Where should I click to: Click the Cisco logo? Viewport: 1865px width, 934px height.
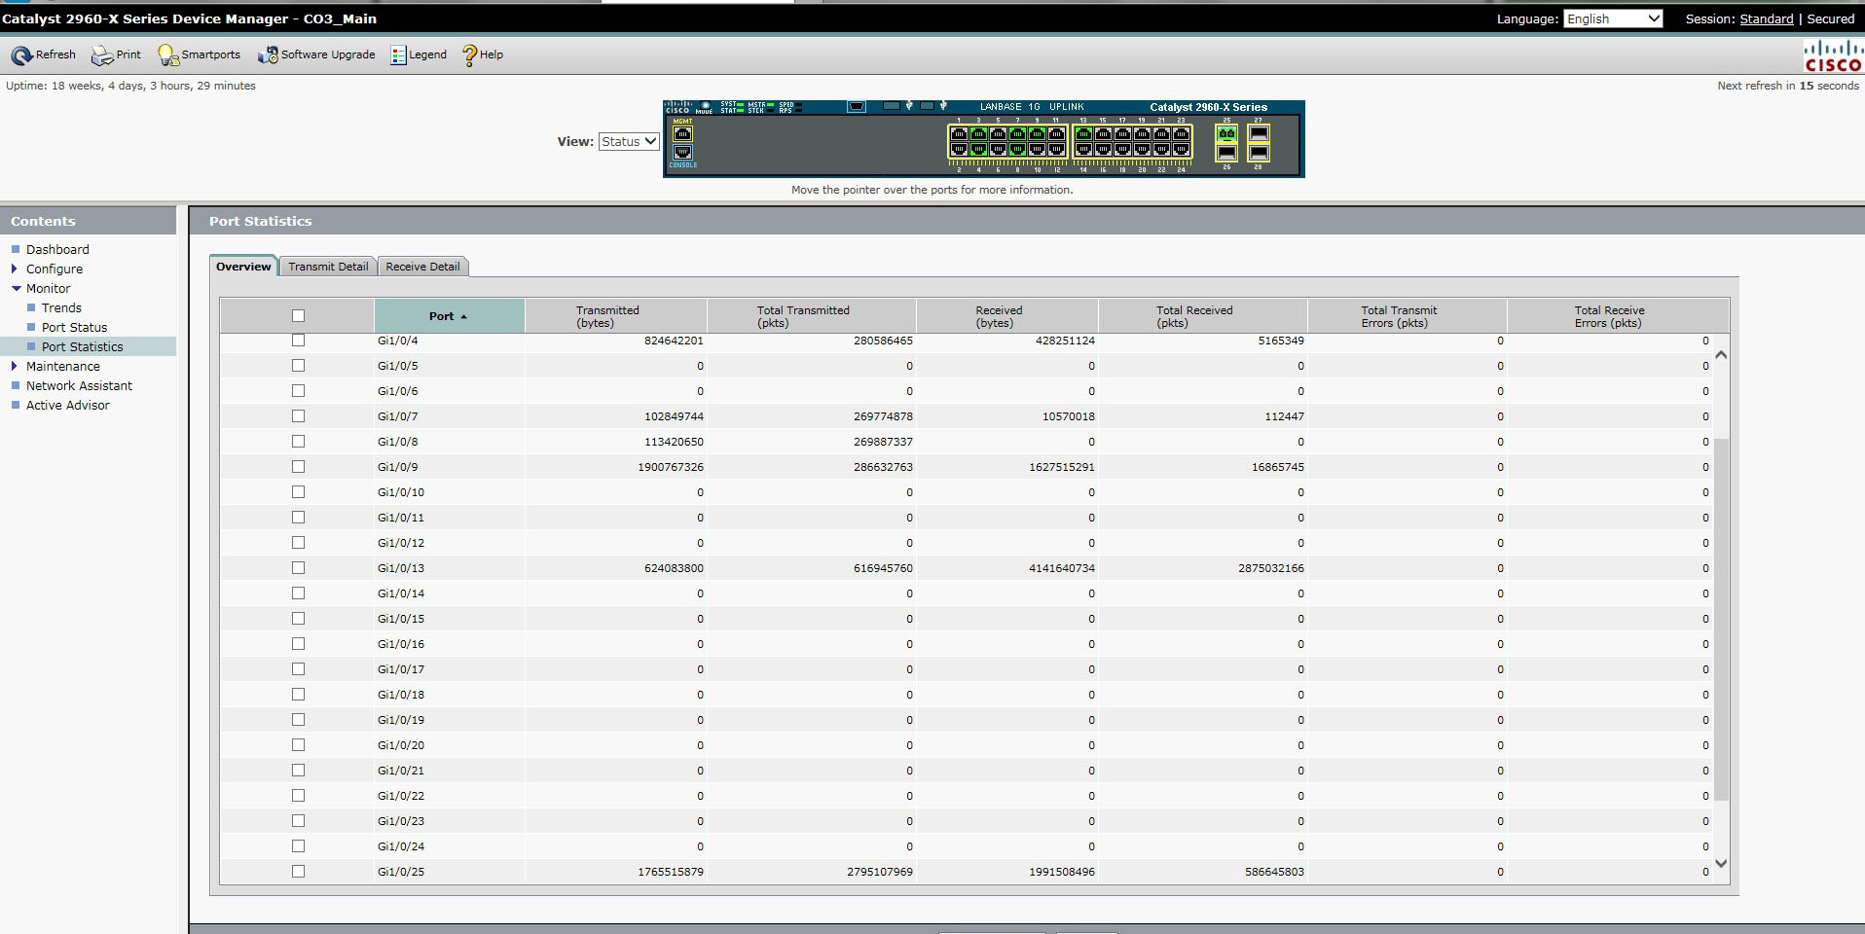click(1833, 55)
